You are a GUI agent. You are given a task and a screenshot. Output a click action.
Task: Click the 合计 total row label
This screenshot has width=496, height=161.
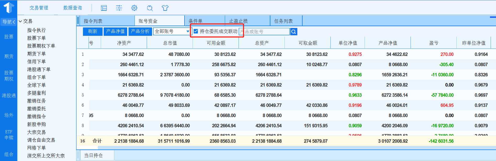(97, 141)
